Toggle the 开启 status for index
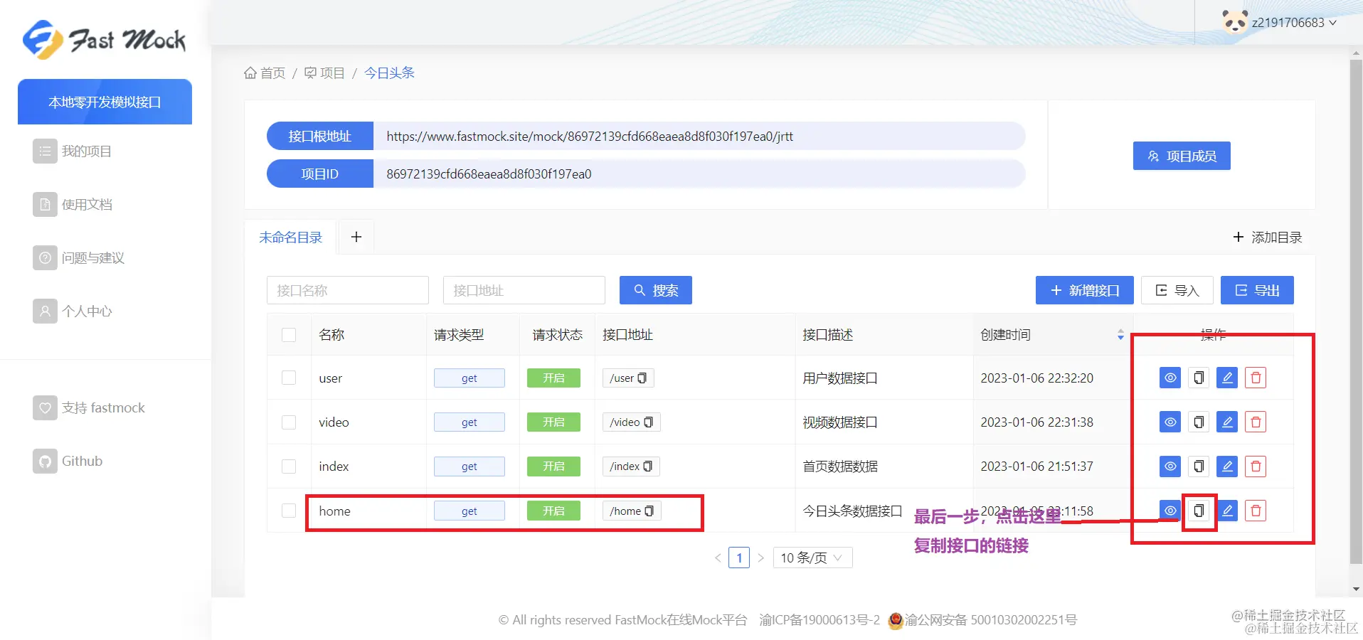Image resolution: width=1363 pixels, height=640 pixels. [553, 466]
